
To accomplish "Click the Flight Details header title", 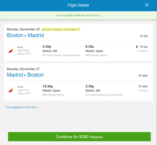I will pyautogui.click(x=78, y=5).
